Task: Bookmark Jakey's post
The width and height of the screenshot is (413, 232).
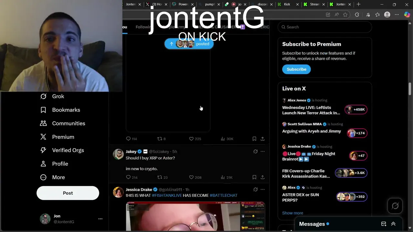Action: (254, 177)
